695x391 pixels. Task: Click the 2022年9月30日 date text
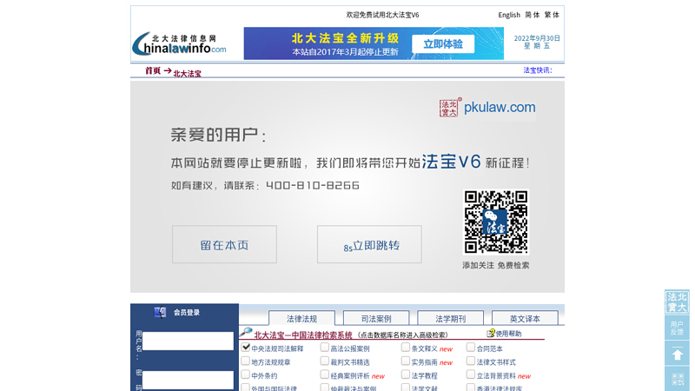(537, 38)
